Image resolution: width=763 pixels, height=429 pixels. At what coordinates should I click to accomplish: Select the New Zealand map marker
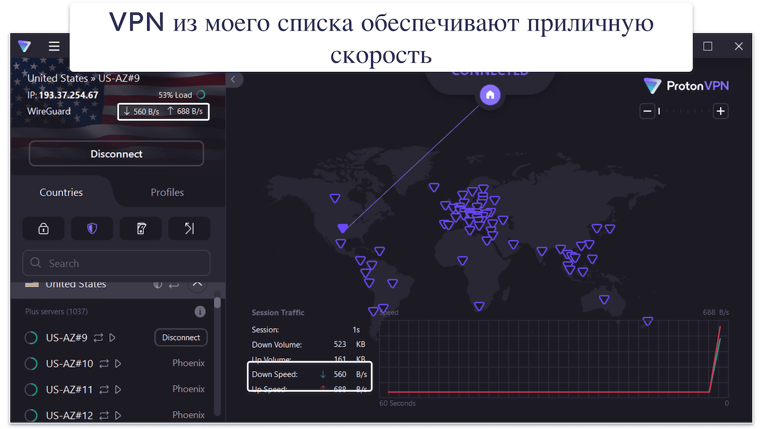point(647,321)
